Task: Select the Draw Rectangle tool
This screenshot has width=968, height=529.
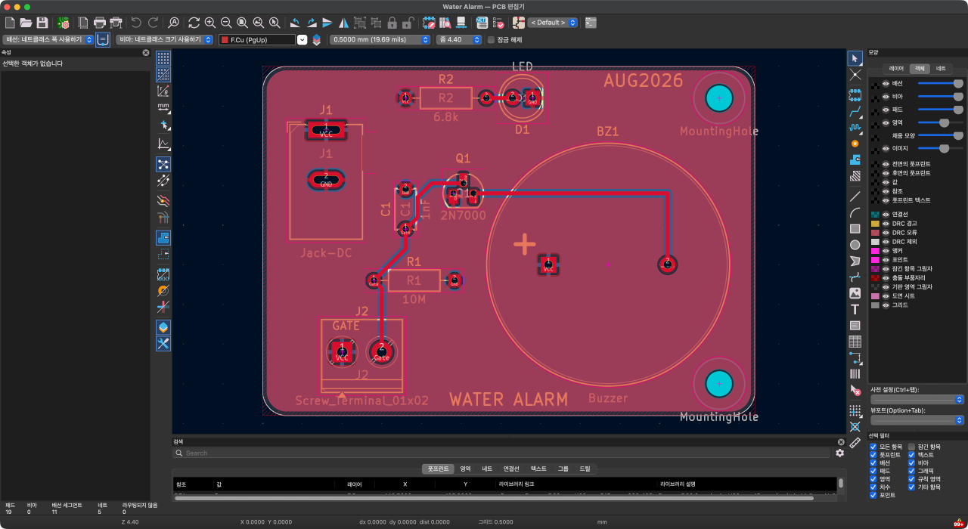Action: click(x=855, y=228)
